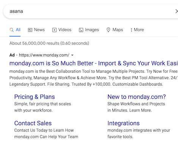178x149 pixels.
Task: Click 'Shape Workflows and Projects' description
Action: pos(136,104)
